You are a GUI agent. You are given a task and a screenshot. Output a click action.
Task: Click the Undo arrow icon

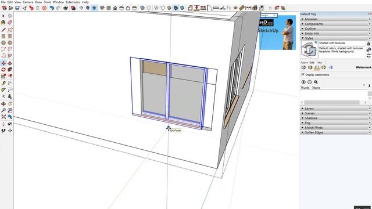coord(52,8)
